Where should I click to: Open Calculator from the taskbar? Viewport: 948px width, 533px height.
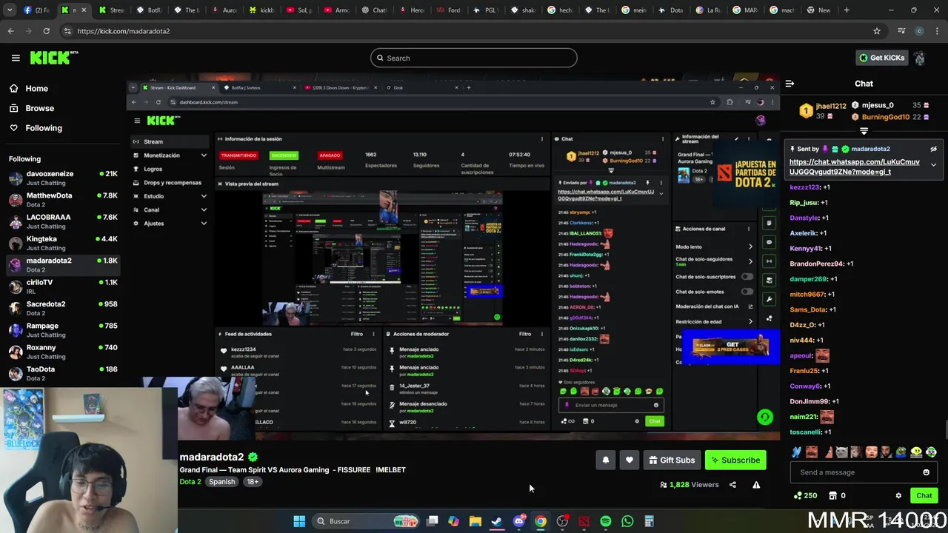(649, 521)
